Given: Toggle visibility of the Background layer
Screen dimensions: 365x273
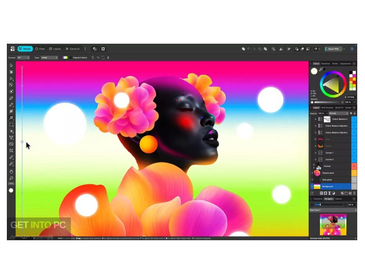Looking at the screenshot, I should click(312, 187).
